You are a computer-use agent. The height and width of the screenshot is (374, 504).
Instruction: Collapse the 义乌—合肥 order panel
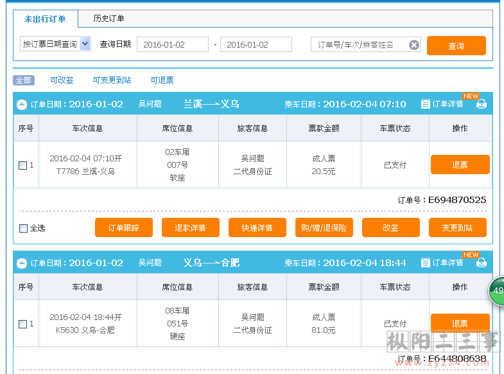click(x=22, y=263)
